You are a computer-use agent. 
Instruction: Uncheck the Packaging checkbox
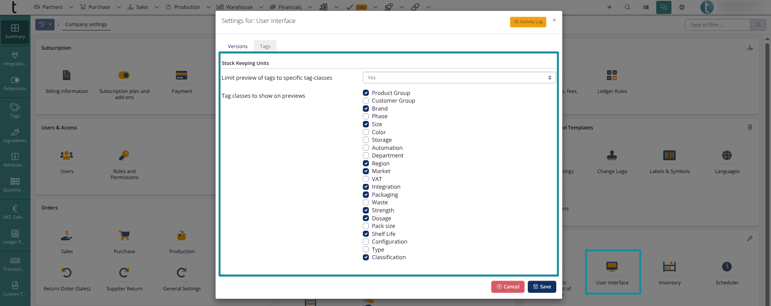coord(366,195)
